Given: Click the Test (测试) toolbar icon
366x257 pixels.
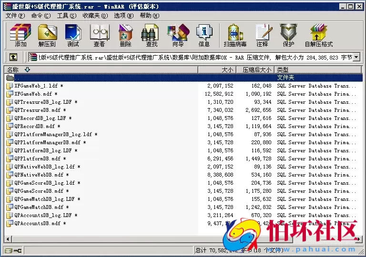Looking at the screenshot, I should (73, 35).
